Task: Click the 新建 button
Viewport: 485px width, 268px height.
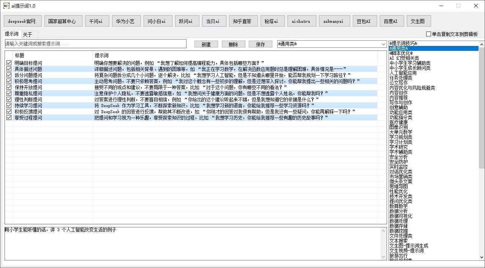Action: pos(206,44)
